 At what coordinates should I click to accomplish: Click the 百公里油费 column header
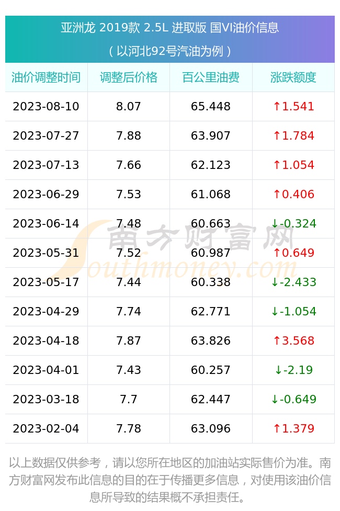[x=211, y=77]
